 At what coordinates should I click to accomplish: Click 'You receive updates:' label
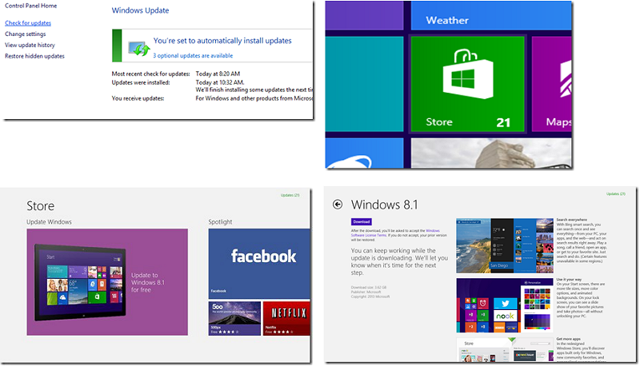pyautogui.click(x=138, y=98)
